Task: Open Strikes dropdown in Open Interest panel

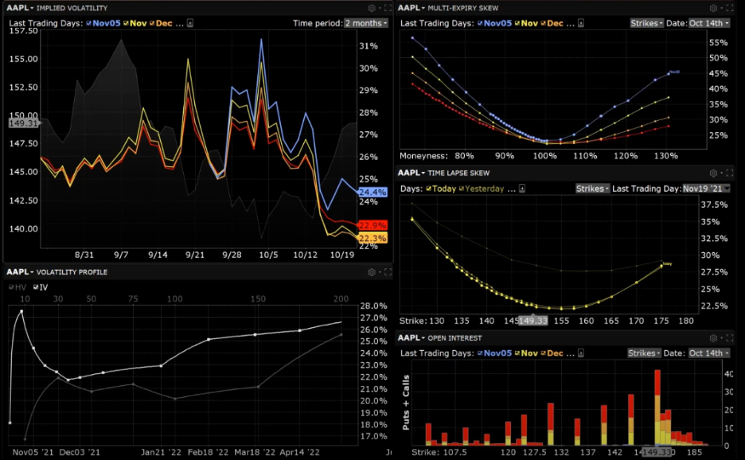Action: pos(644,353)
